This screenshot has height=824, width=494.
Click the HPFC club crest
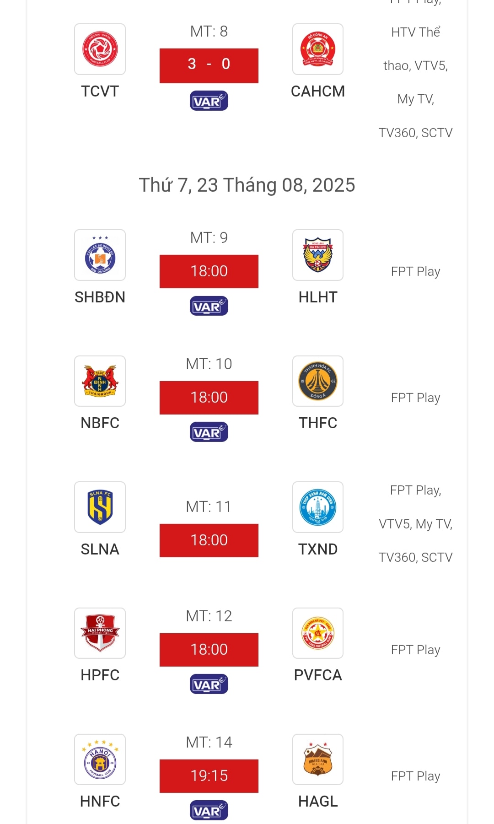(x=100, y=633)
